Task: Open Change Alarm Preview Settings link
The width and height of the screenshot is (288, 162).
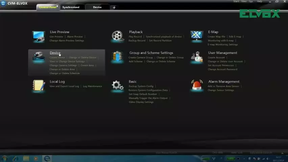Action: 67,40
